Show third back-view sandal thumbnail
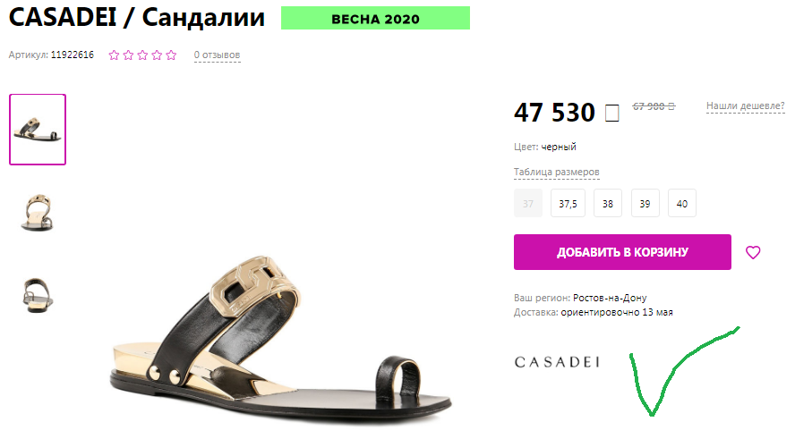The width and height of the screenshot is (795, 430). [37, 296]
